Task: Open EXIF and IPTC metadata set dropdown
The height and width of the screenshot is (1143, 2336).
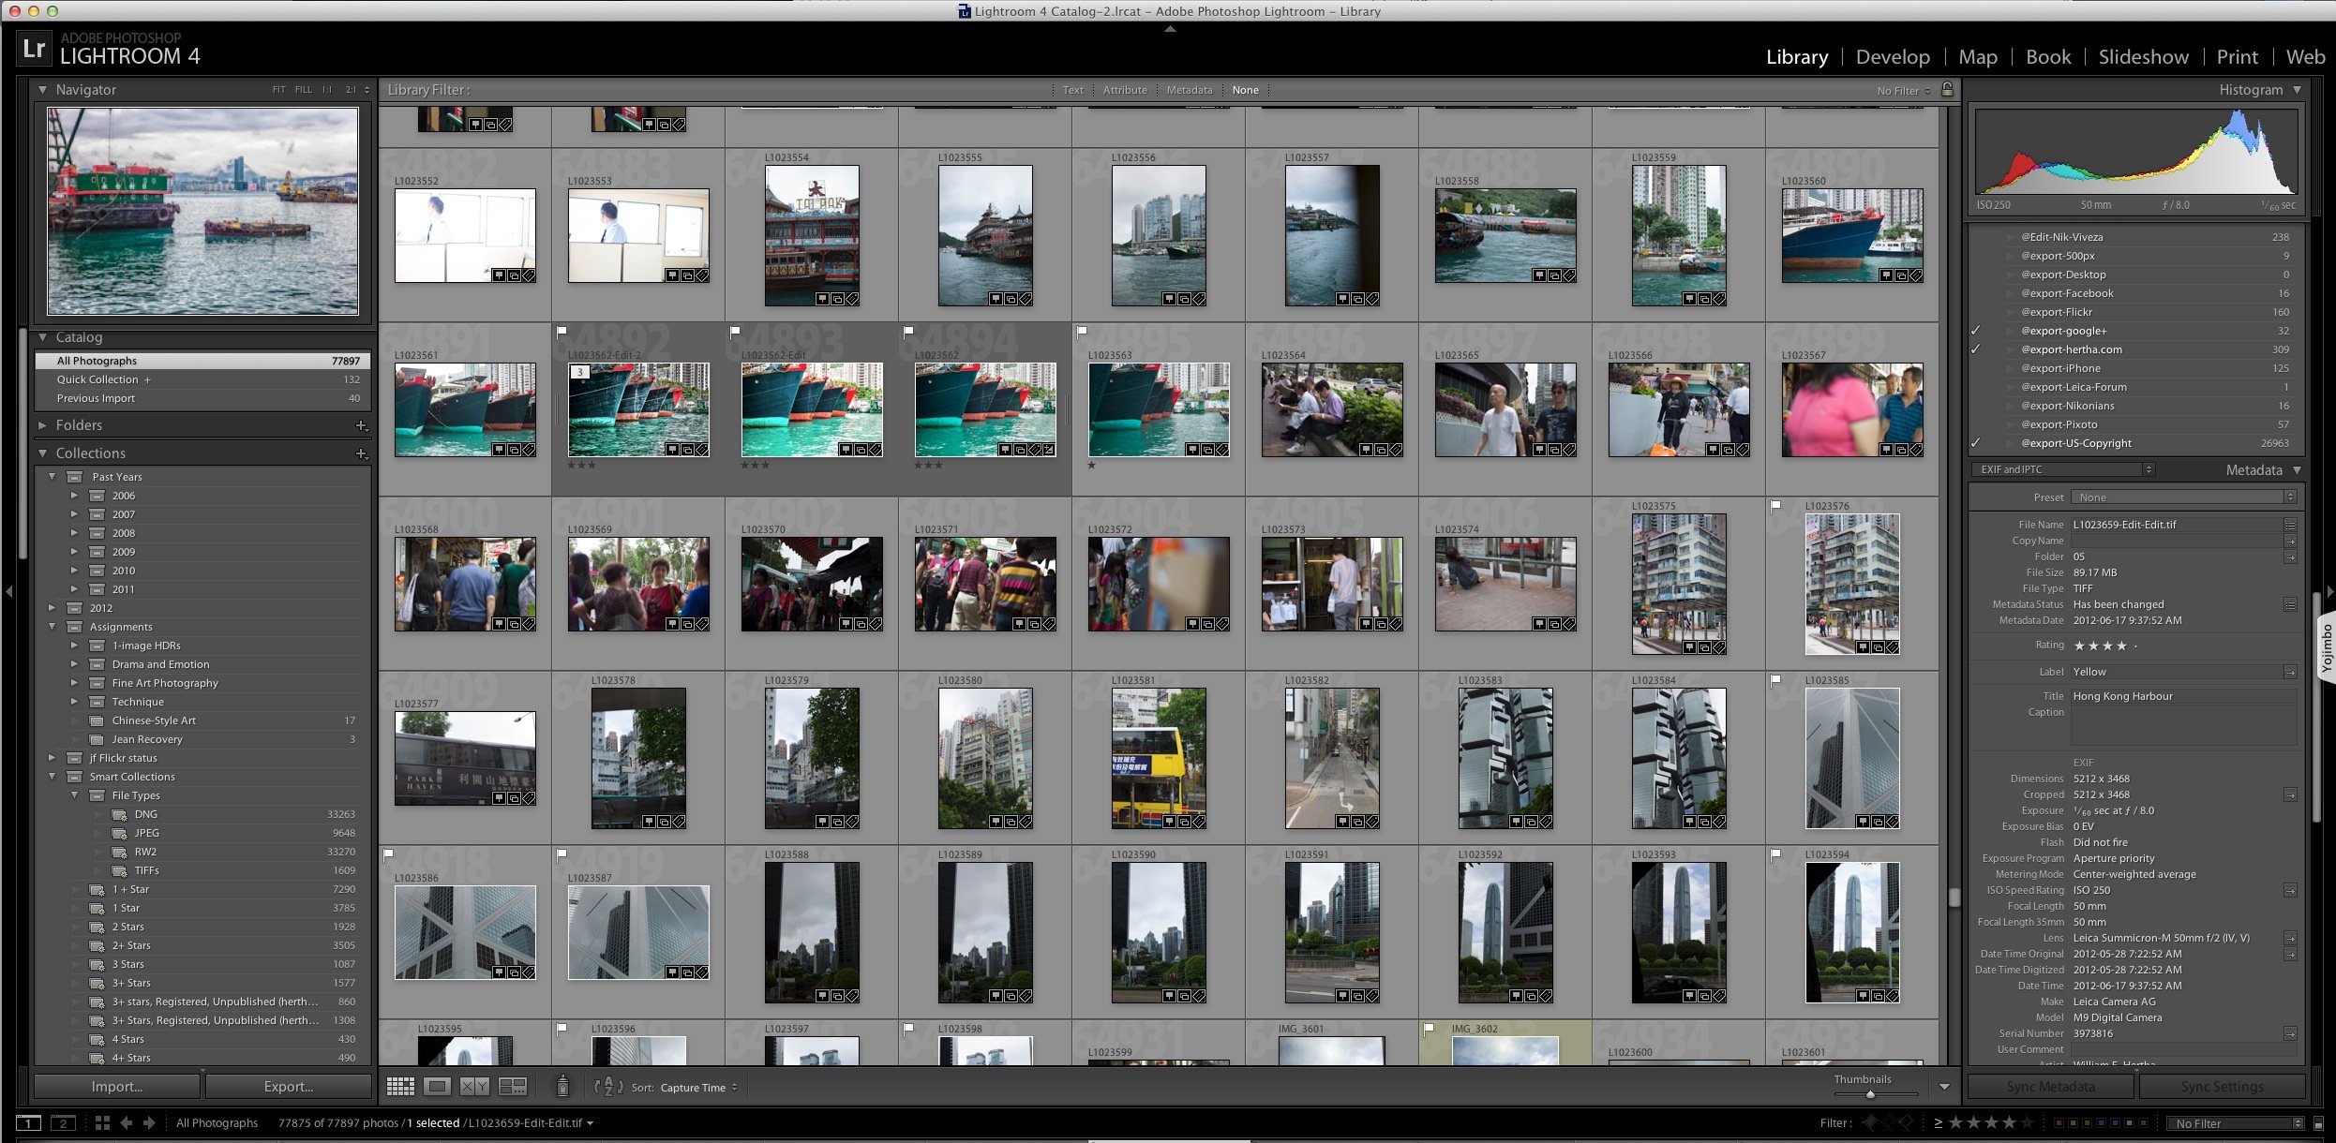Action: (x=2062, y=469)
